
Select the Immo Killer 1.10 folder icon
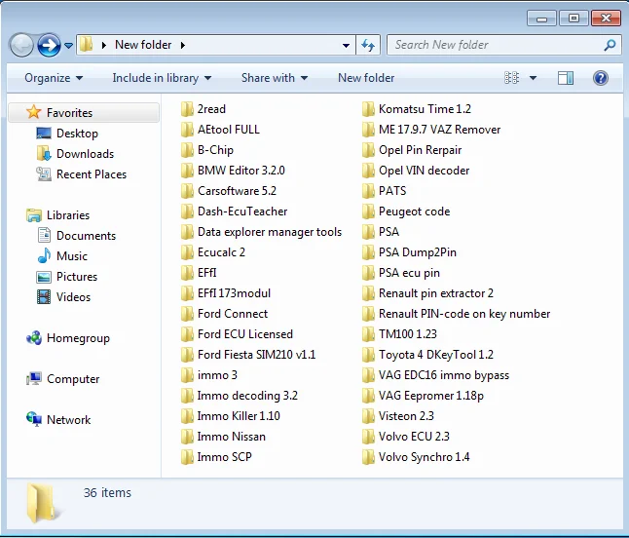click(x=187, y=416)
